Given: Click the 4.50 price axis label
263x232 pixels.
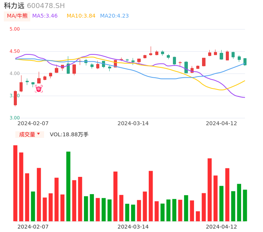Looking at the screenshot, I should [15, 51].
